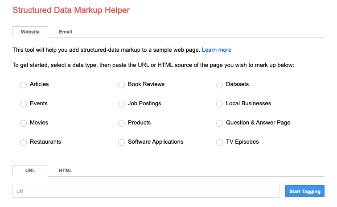Viewport: 337px width, 207px height.
Task: Focus the url input field
Action: point(146,191)
